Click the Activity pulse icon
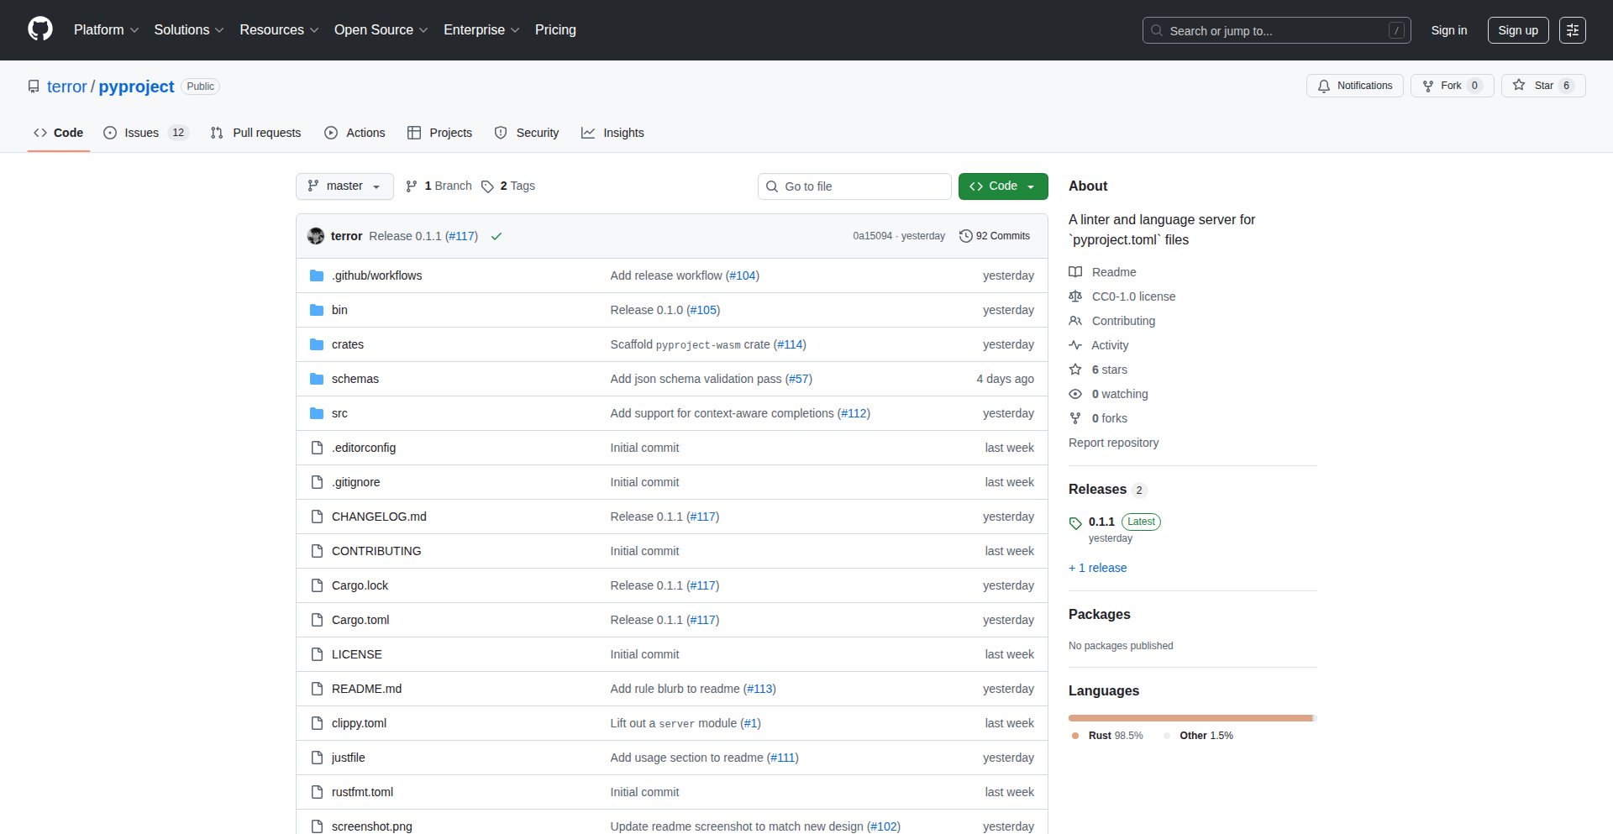 (1076, 345)
